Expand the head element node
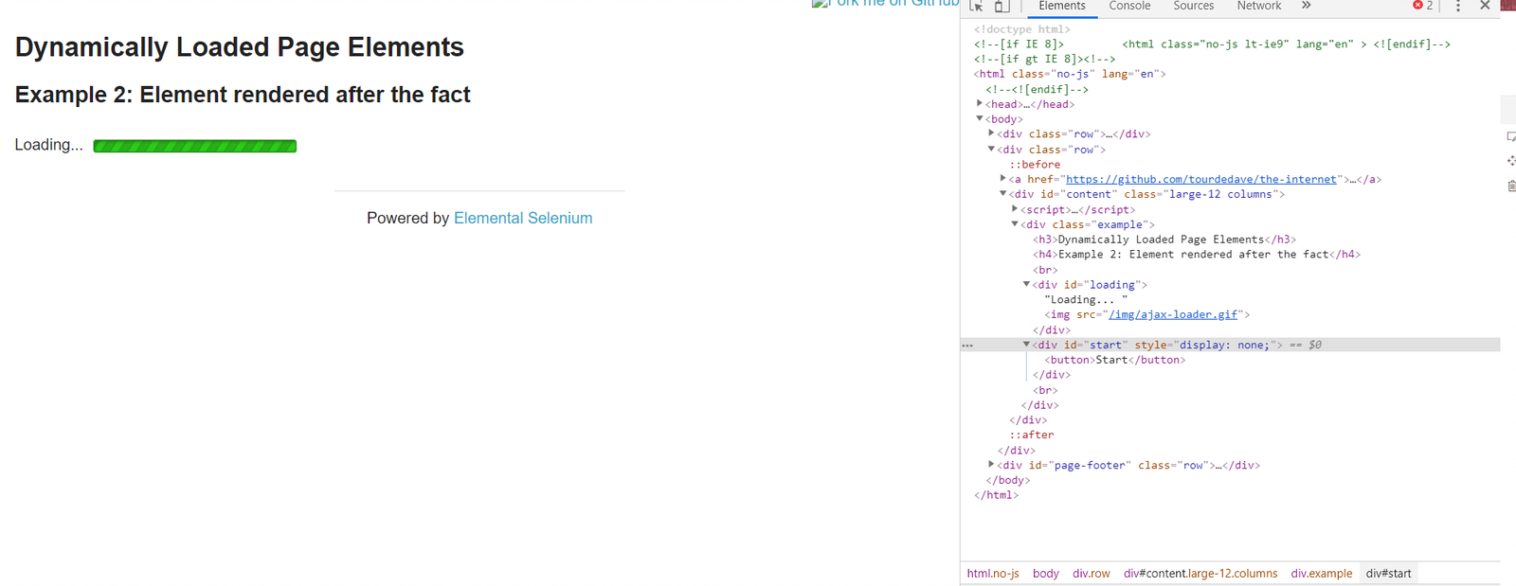Screen dimensions: 1516x586 click(980, 104)
